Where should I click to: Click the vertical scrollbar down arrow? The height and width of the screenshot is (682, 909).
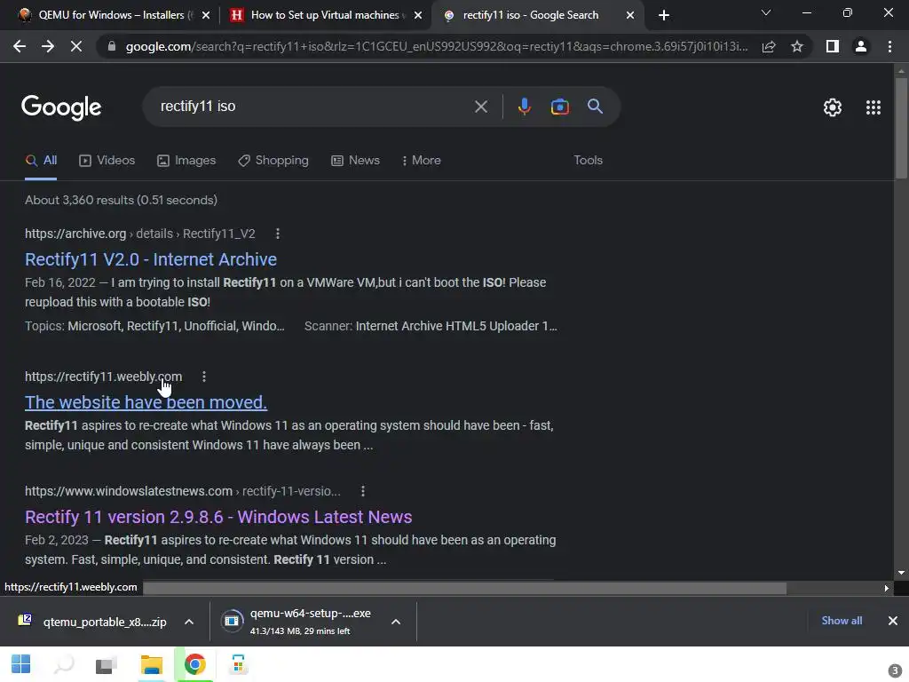coord(901,573)
